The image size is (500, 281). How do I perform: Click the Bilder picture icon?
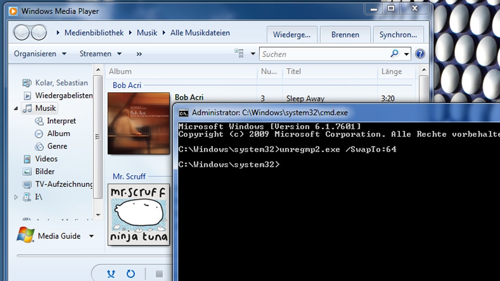[x=27, y=172]
